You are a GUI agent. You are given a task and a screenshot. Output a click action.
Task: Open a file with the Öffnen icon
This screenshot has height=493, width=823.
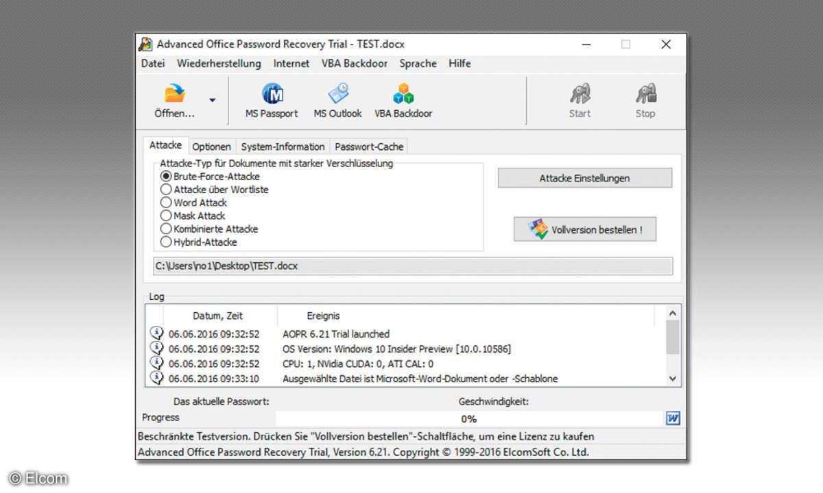[x=175, y=93]
